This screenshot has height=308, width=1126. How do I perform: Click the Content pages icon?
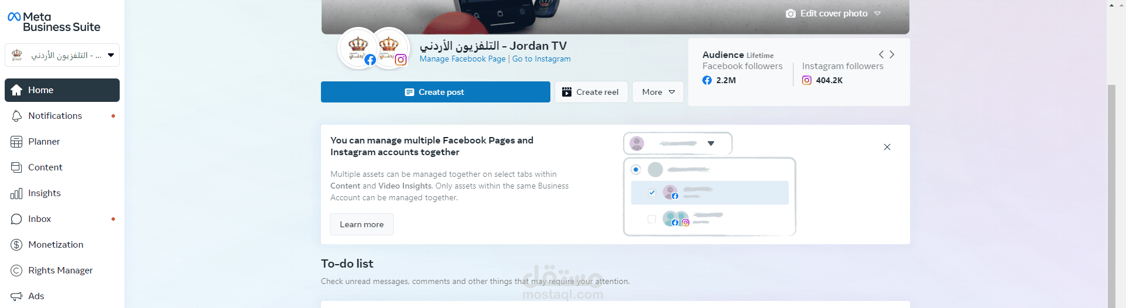point(16,167)
